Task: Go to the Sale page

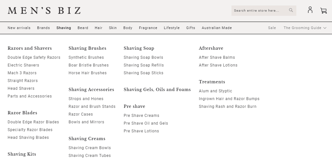Action: pos(272,28)
